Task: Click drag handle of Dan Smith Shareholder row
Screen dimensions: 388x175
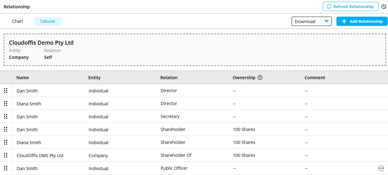Action: (x=6, y=129)
